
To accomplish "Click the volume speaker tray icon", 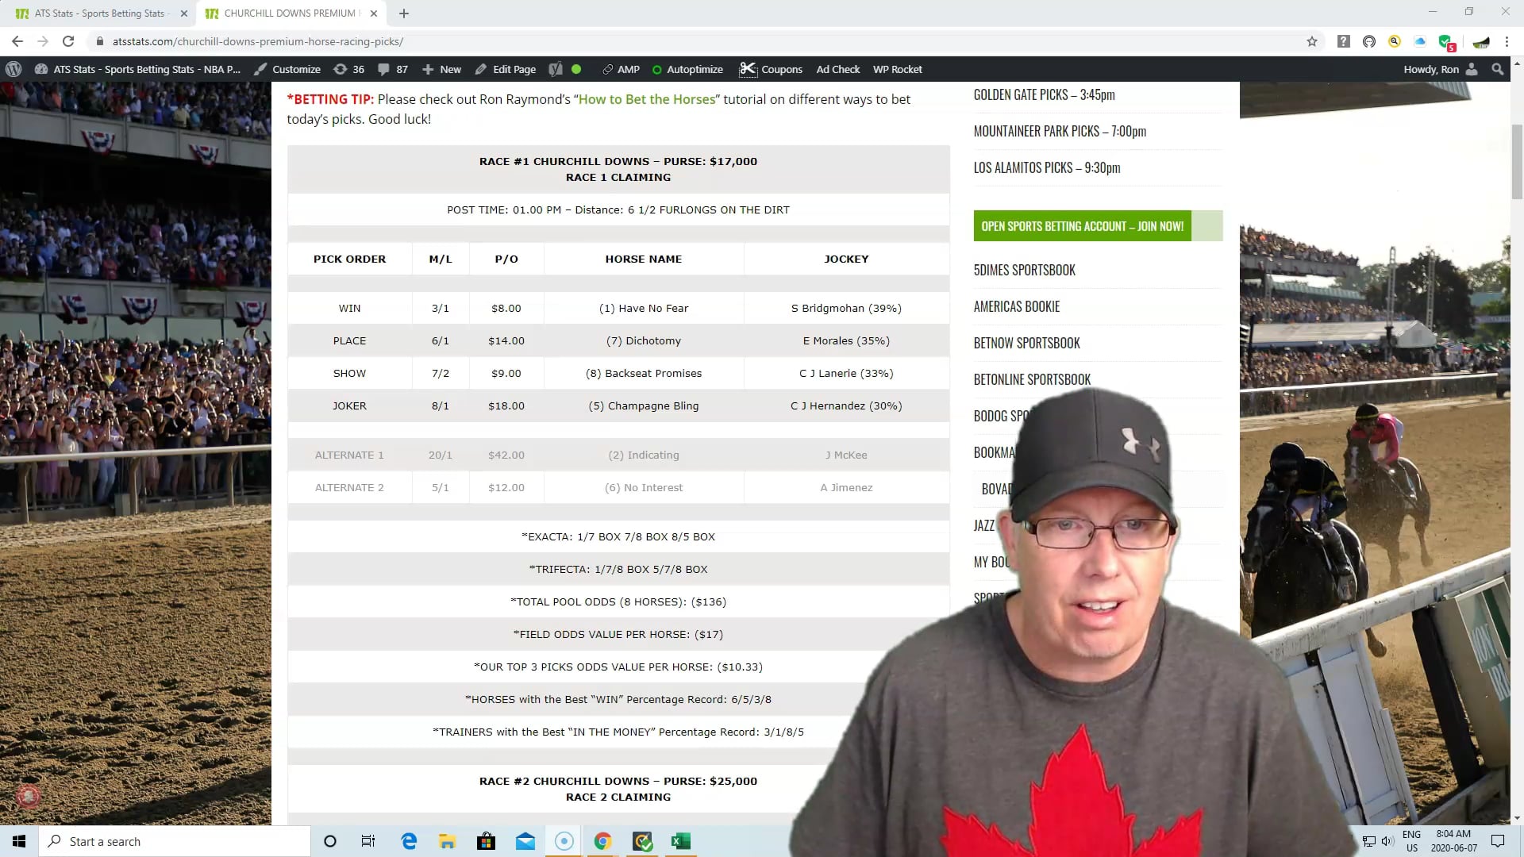I will pos(1387,841).
